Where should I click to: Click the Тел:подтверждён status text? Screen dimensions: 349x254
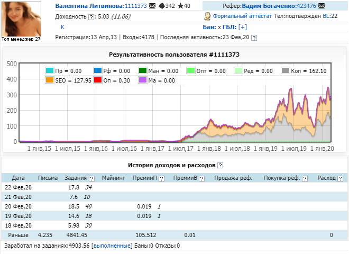pos(297,16)
